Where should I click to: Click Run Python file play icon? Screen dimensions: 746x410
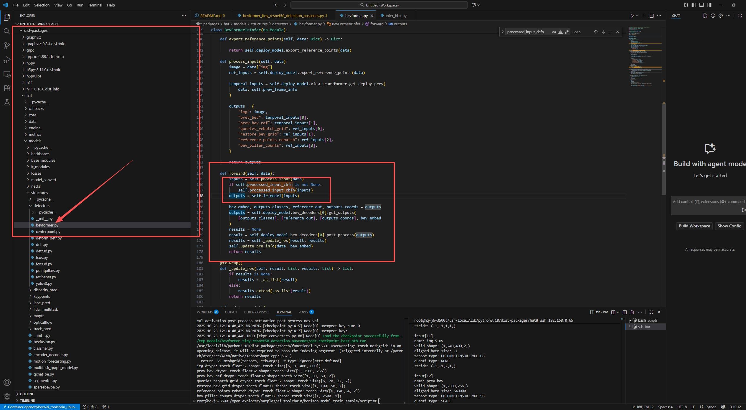click(x=632, y=16)
